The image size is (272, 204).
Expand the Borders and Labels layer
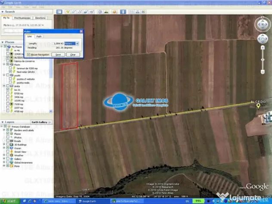pyautogui.click(x=5, y=130)
